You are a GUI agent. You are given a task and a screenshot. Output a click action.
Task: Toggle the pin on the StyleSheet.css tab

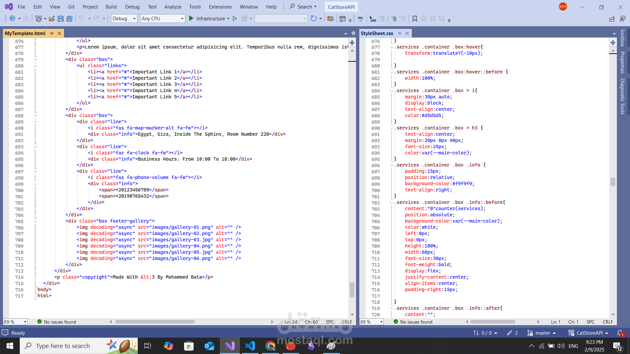point(399,33)
